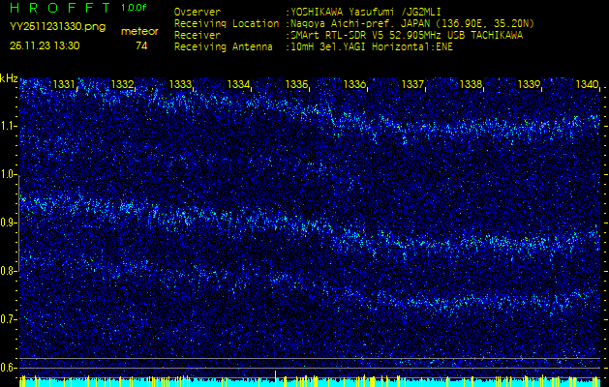This screenshot has height=387, width=609.
Task: Click the 1340 time marker
Action: [586, 85]
